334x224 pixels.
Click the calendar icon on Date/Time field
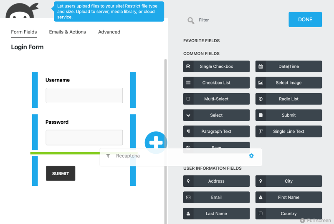point(261,66)
